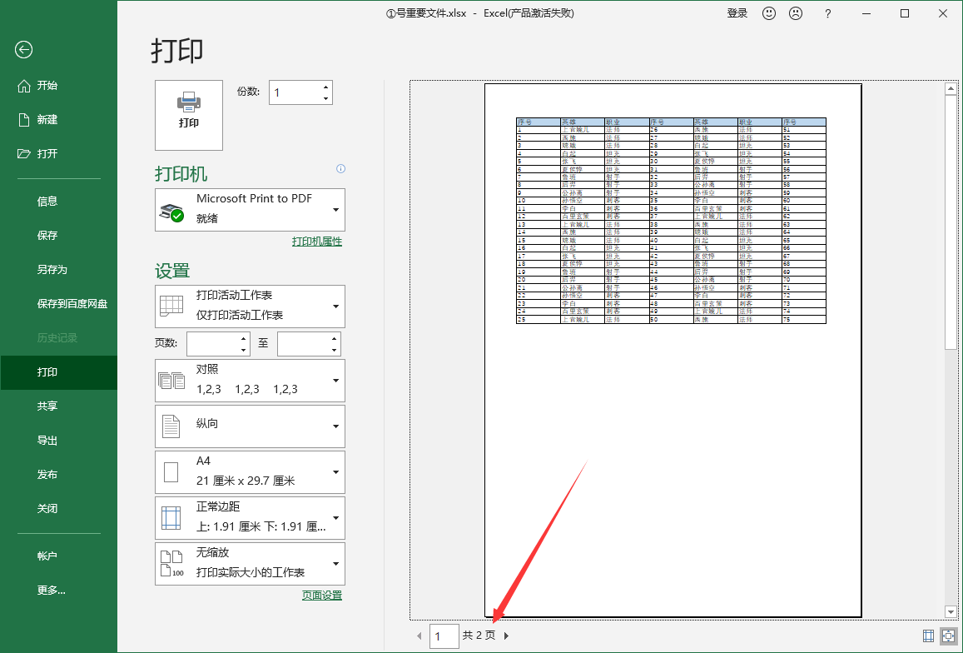Open the normal margins dropdown
This screenshot has height=653, width=963.
pos(250,518)
